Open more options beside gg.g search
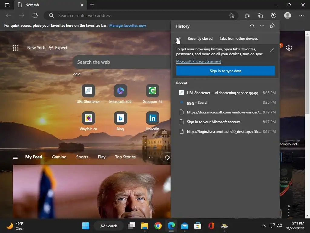Image resolution: width=310 pixels, height=233 pixels. (x=90, y=74)
